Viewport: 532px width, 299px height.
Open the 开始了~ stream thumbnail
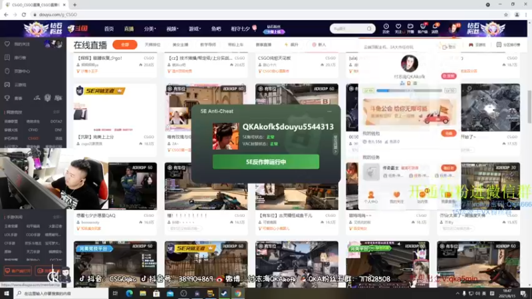(x=490, y=108)
